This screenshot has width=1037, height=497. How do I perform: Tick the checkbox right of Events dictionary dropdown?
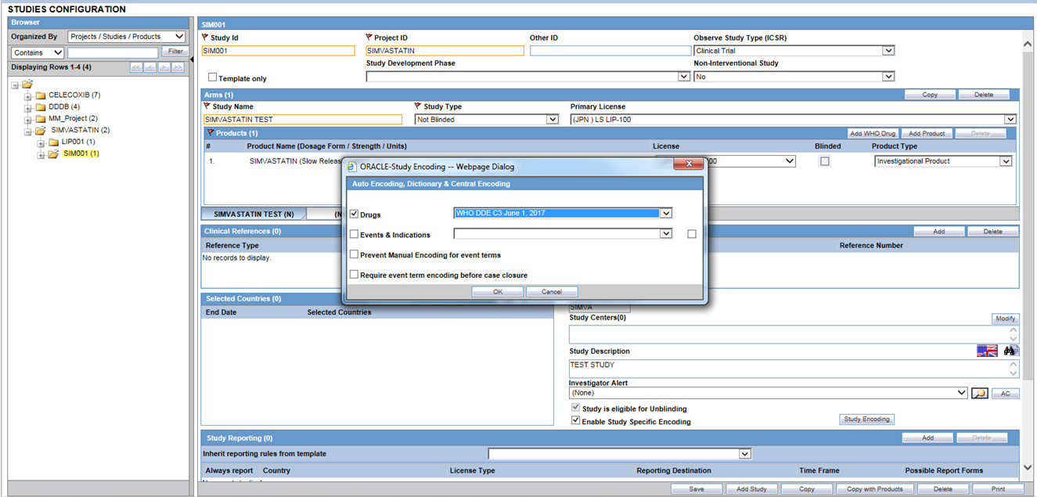[x=691, y=234]
